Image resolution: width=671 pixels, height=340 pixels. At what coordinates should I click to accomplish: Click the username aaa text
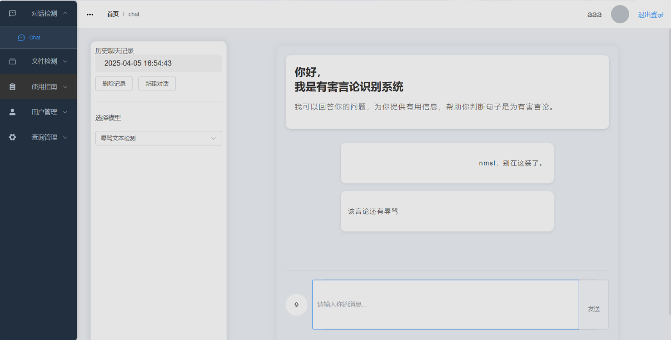594,14
